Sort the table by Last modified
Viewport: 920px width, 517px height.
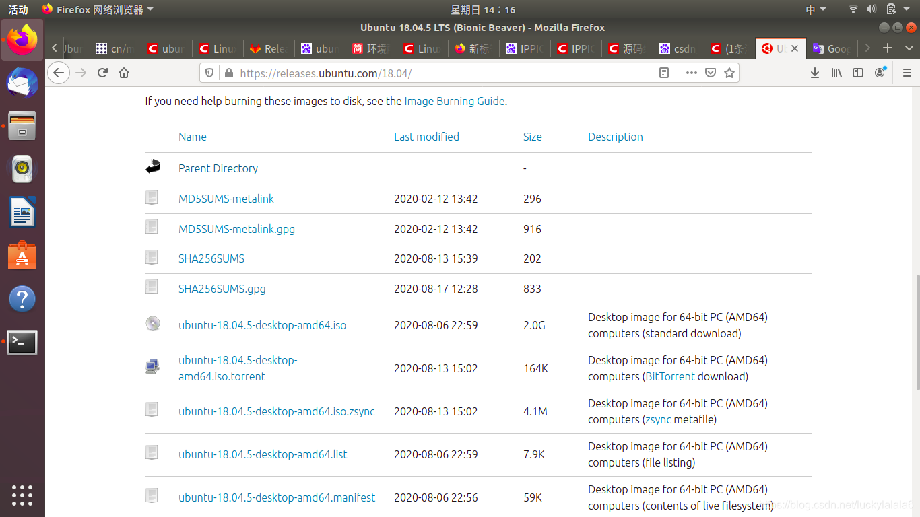[426, 137]
